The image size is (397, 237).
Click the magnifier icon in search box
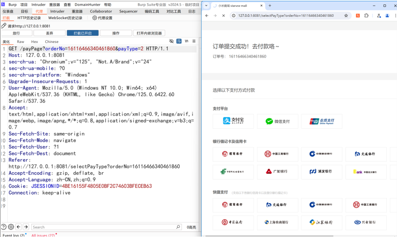tap(178, 227)
